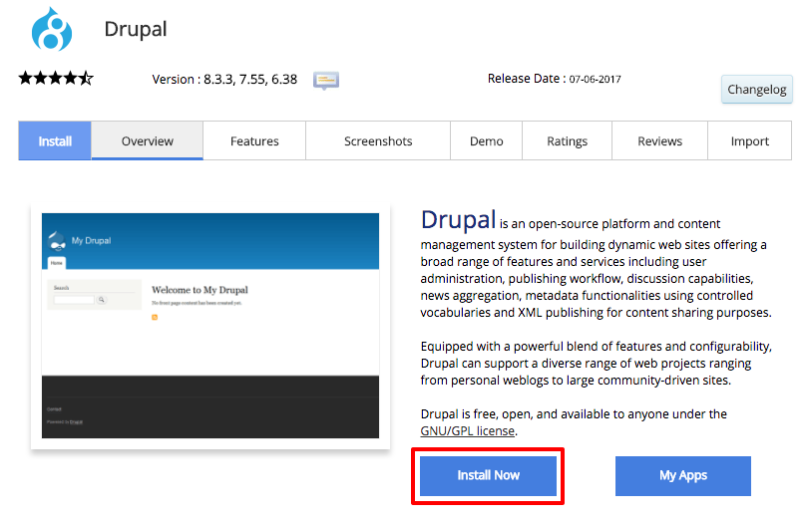View the Screenshots tab
Viewport: 807px width, 524px height.
point(378,140)
